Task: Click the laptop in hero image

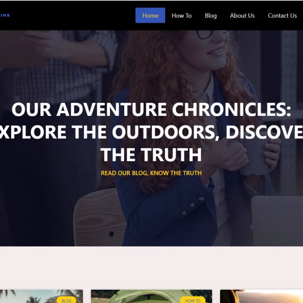Action: (x=277, y=221)
